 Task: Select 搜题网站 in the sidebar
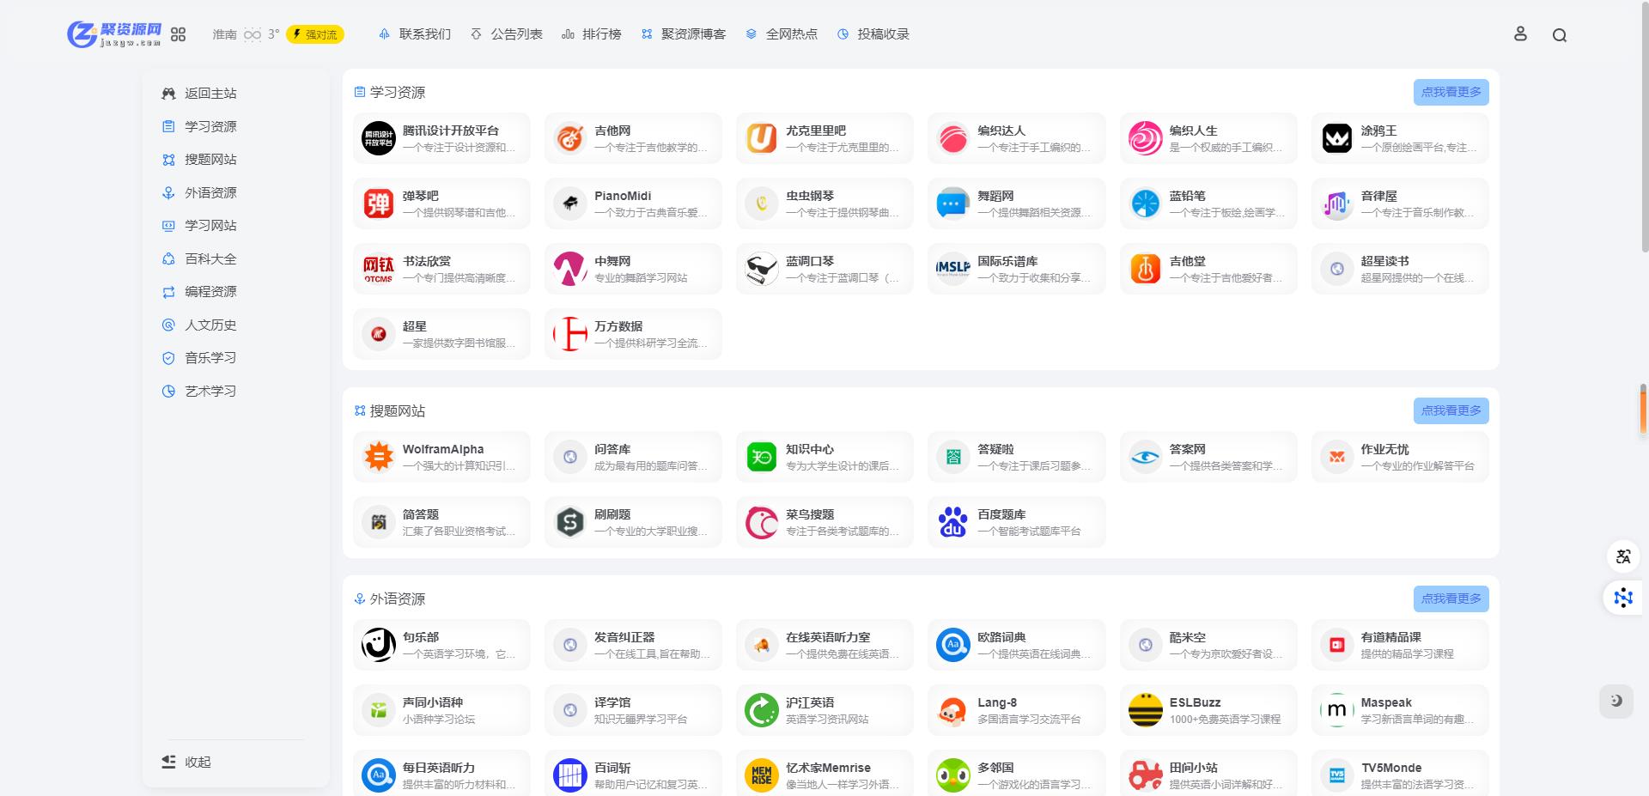(199, 160)
